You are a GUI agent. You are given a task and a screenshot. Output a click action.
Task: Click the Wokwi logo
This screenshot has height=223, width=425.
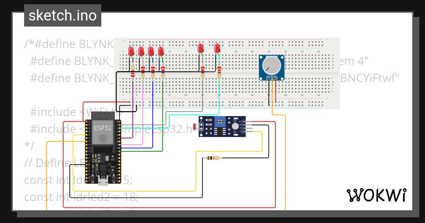coord(376,195)
